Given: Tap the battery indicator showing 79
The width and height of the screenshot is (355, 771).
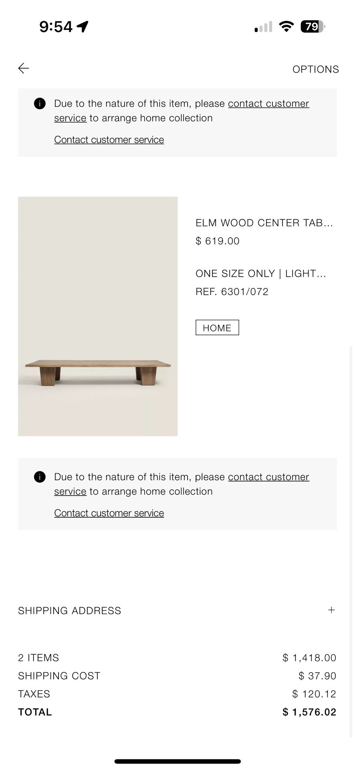Looking at the screenshot, I should click(x=312, y=26).
